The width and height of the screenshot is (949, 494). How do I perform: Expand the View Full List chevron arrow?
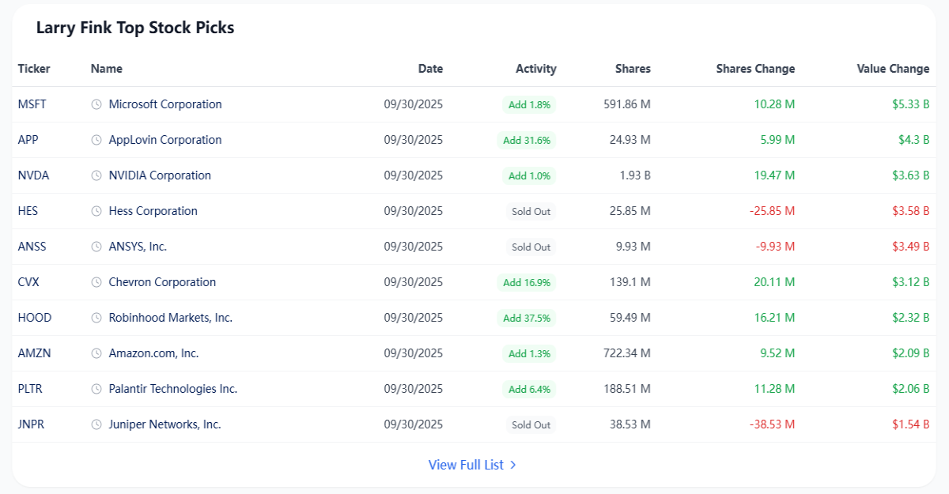tap(513, 465)
